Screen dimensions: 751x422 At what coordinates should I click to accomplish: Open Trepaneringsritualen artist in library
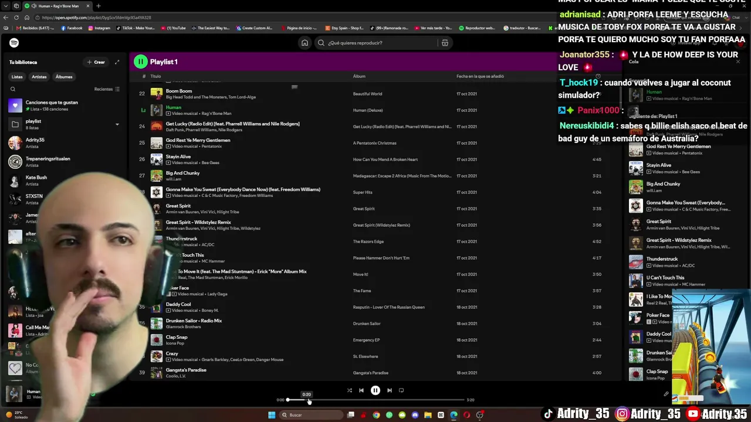(x=63, y=162)
